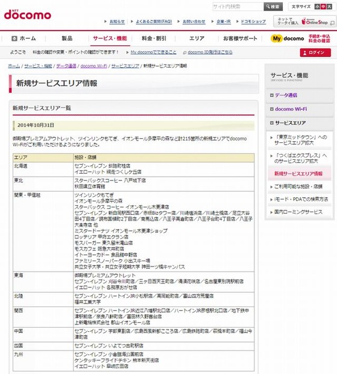Click the 福井工業大学 entry
This screenshot has height=374, width=337.
click(87, 302)
